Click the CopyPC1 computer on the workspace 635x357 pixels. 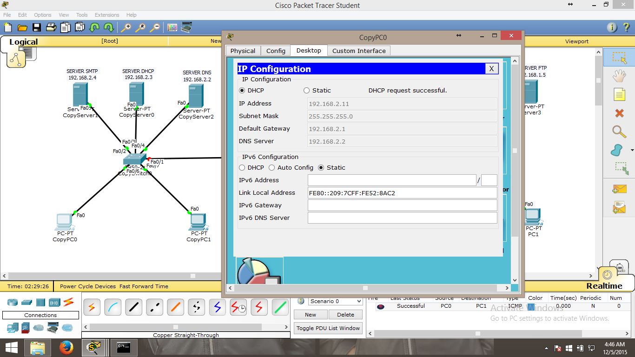tap(198, 221)
